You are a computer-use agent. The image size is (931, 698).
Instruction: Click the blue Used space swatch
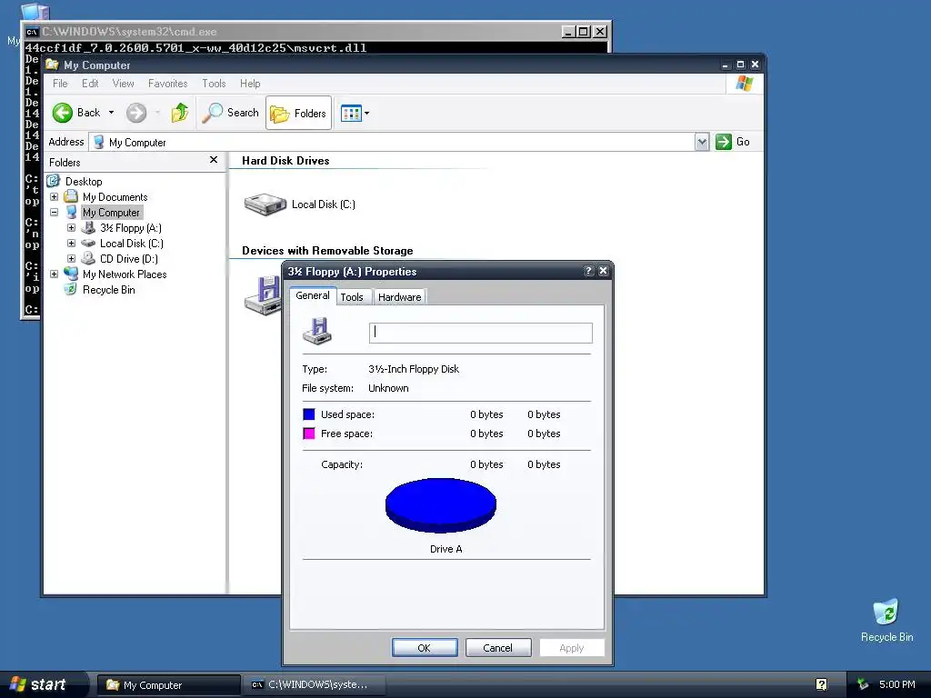[x=309, y=414]
